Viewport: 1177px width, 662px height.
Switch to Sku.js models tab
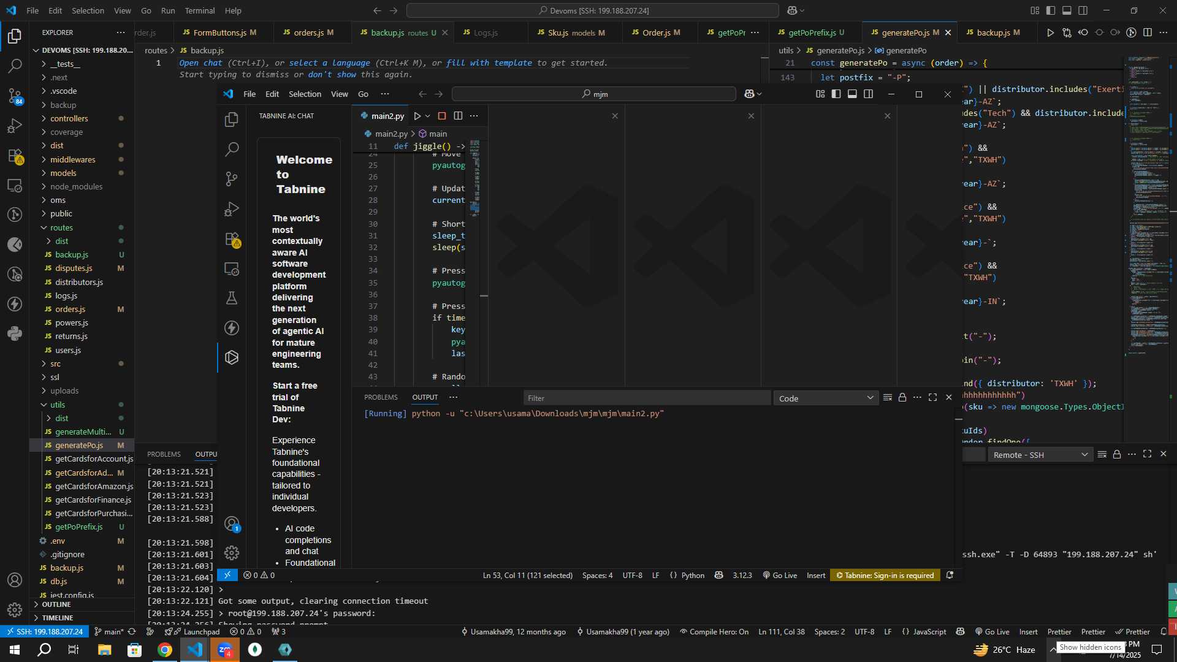(575, 32)
